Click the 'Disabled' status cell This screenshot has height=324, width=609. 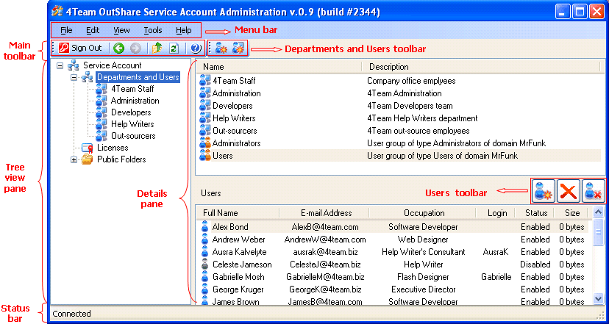point(535,264)
